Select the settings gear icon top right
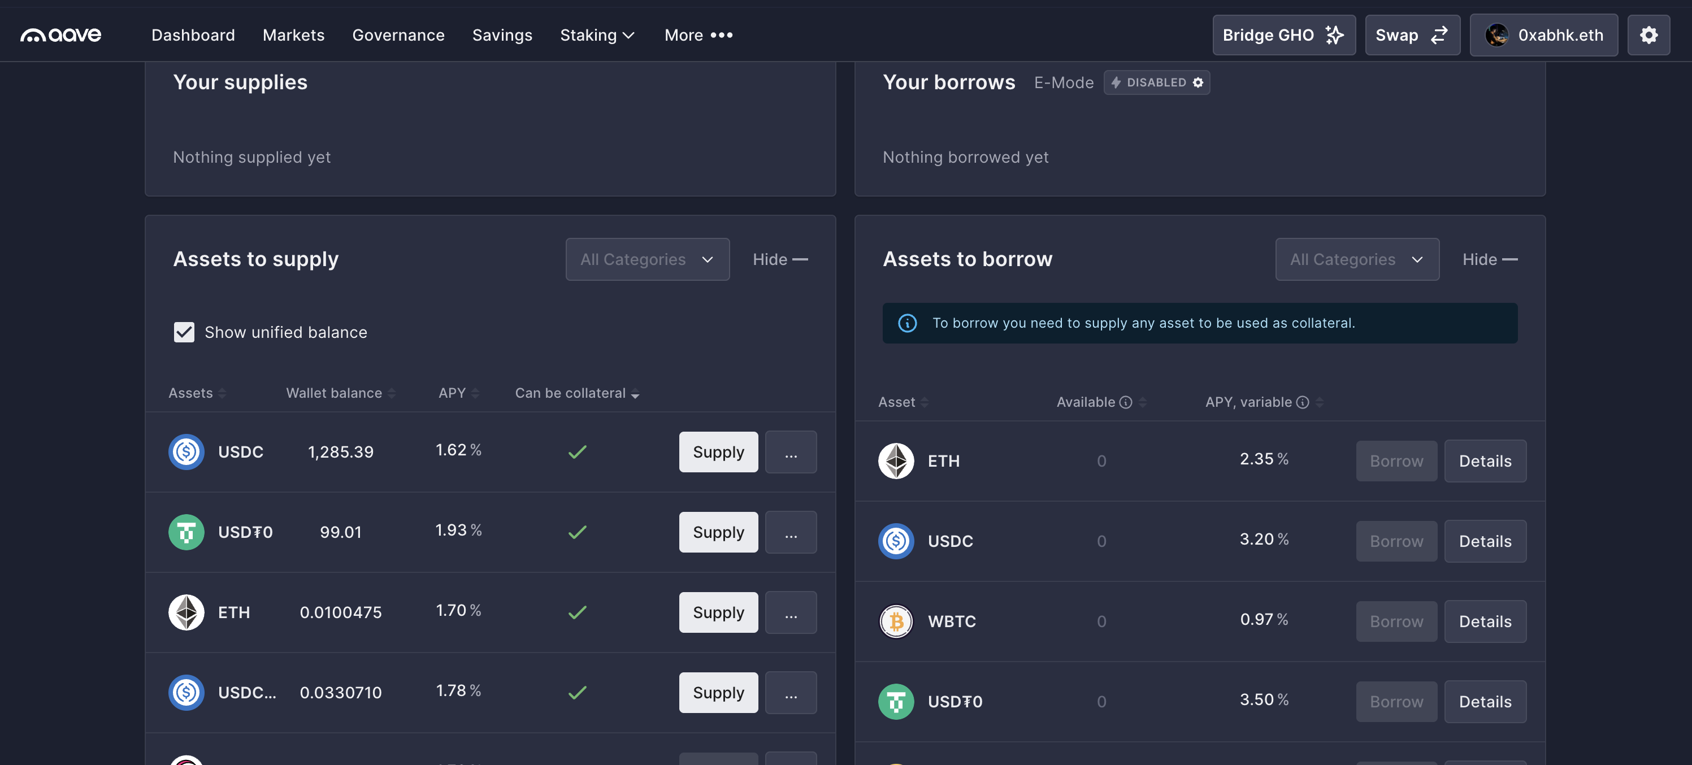Viewport: 1692px width, 765px height. point(1648,34)
